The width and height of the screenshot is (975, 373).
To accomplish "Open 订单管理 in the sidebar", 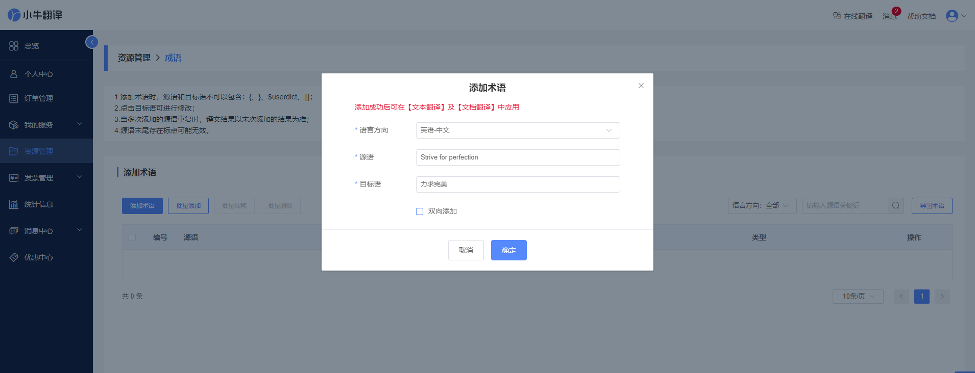I will 39,98.
